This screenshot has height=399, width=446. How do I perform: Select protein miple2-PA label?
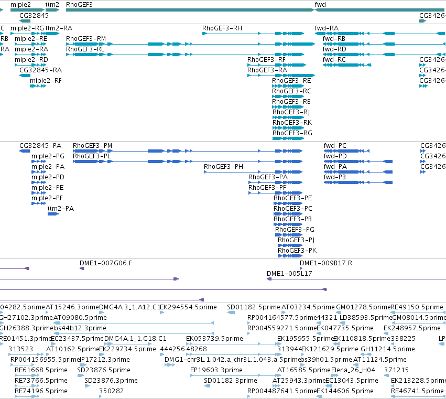click(48, 167)
